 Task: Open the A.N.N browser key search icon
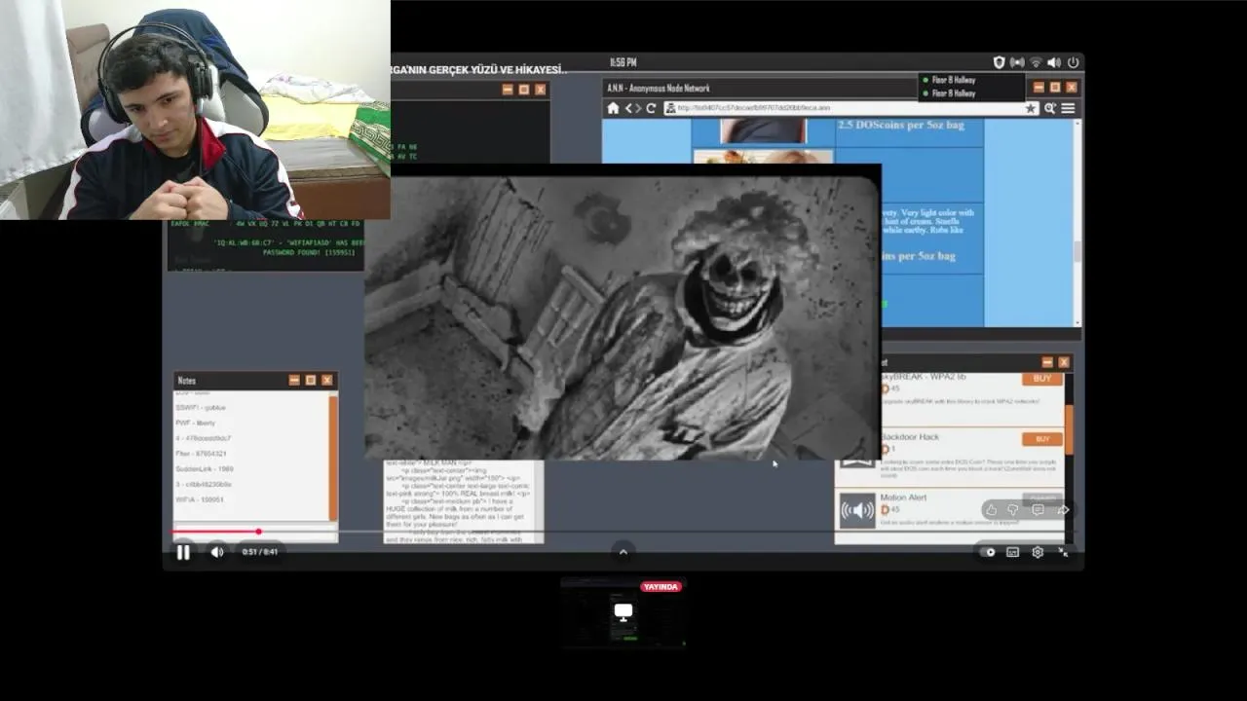click(x=1050, y=108)
